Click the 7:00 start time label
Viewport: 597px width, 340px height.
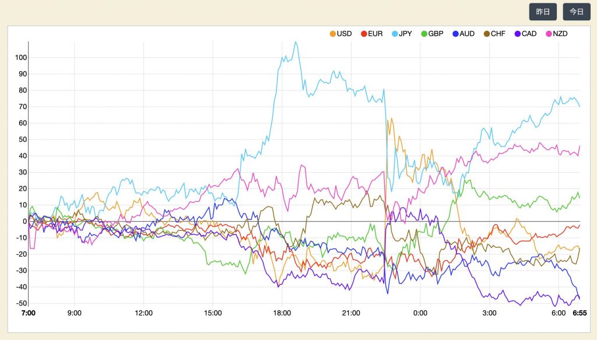(x=28, y=313)
